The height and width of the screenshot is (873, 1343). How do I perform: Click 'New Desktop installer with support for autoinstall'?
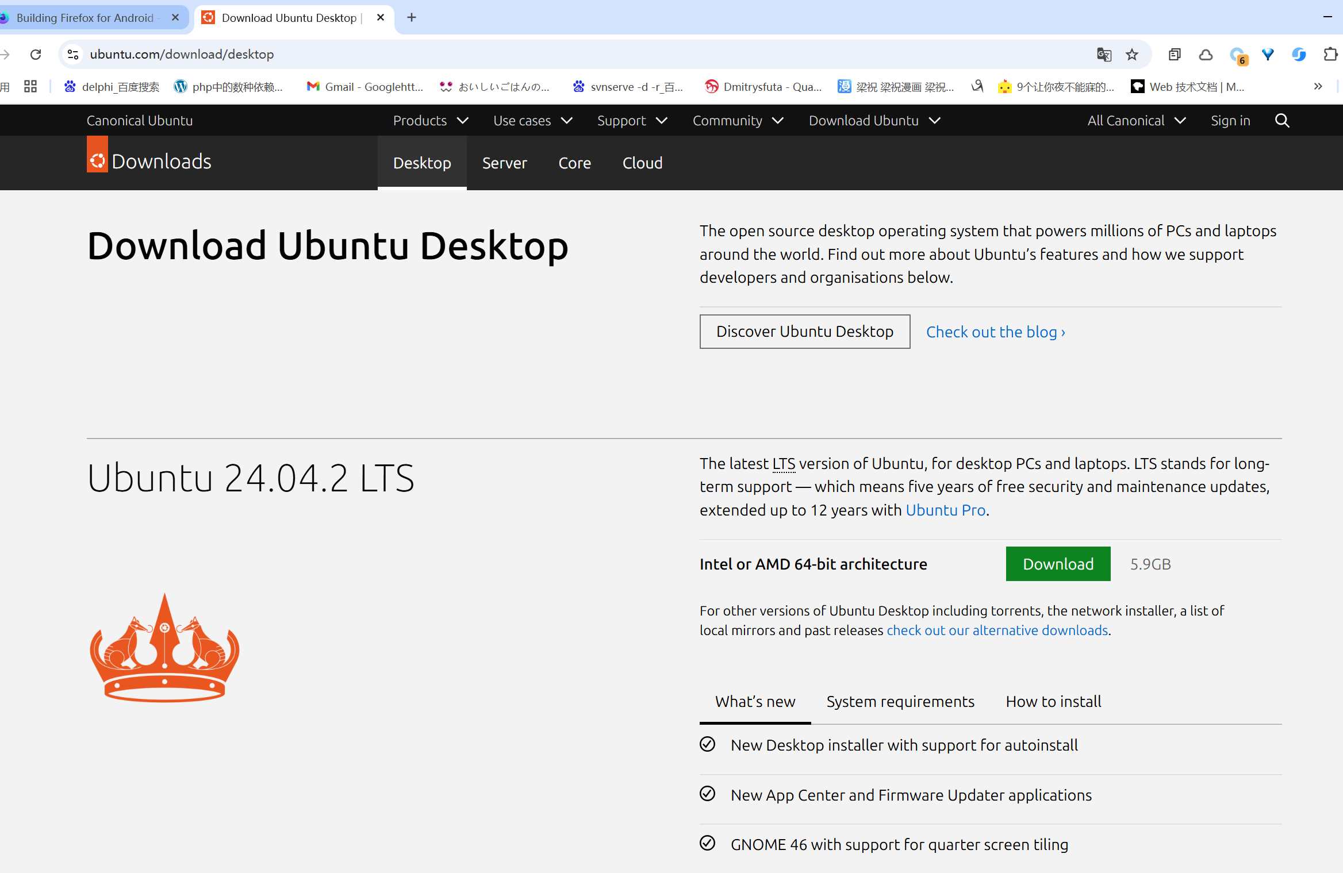click(904, 745)
